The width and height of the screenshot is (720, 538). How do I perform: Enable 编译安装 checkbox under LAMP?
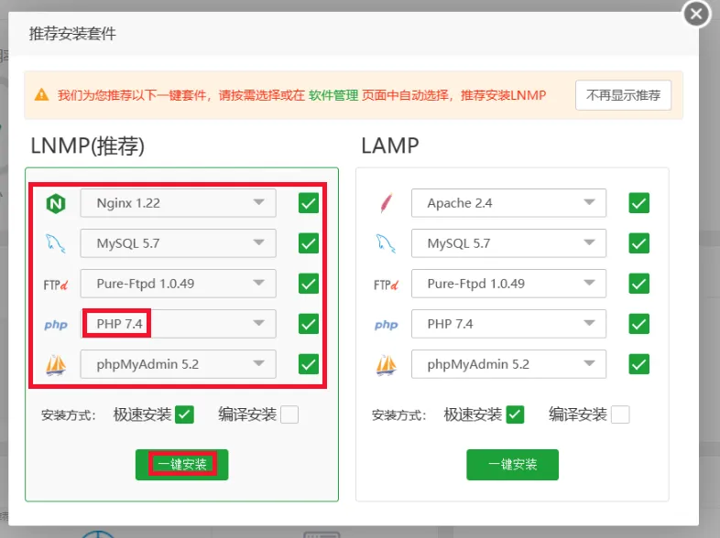pyautogui.click(x=620, y=414)
